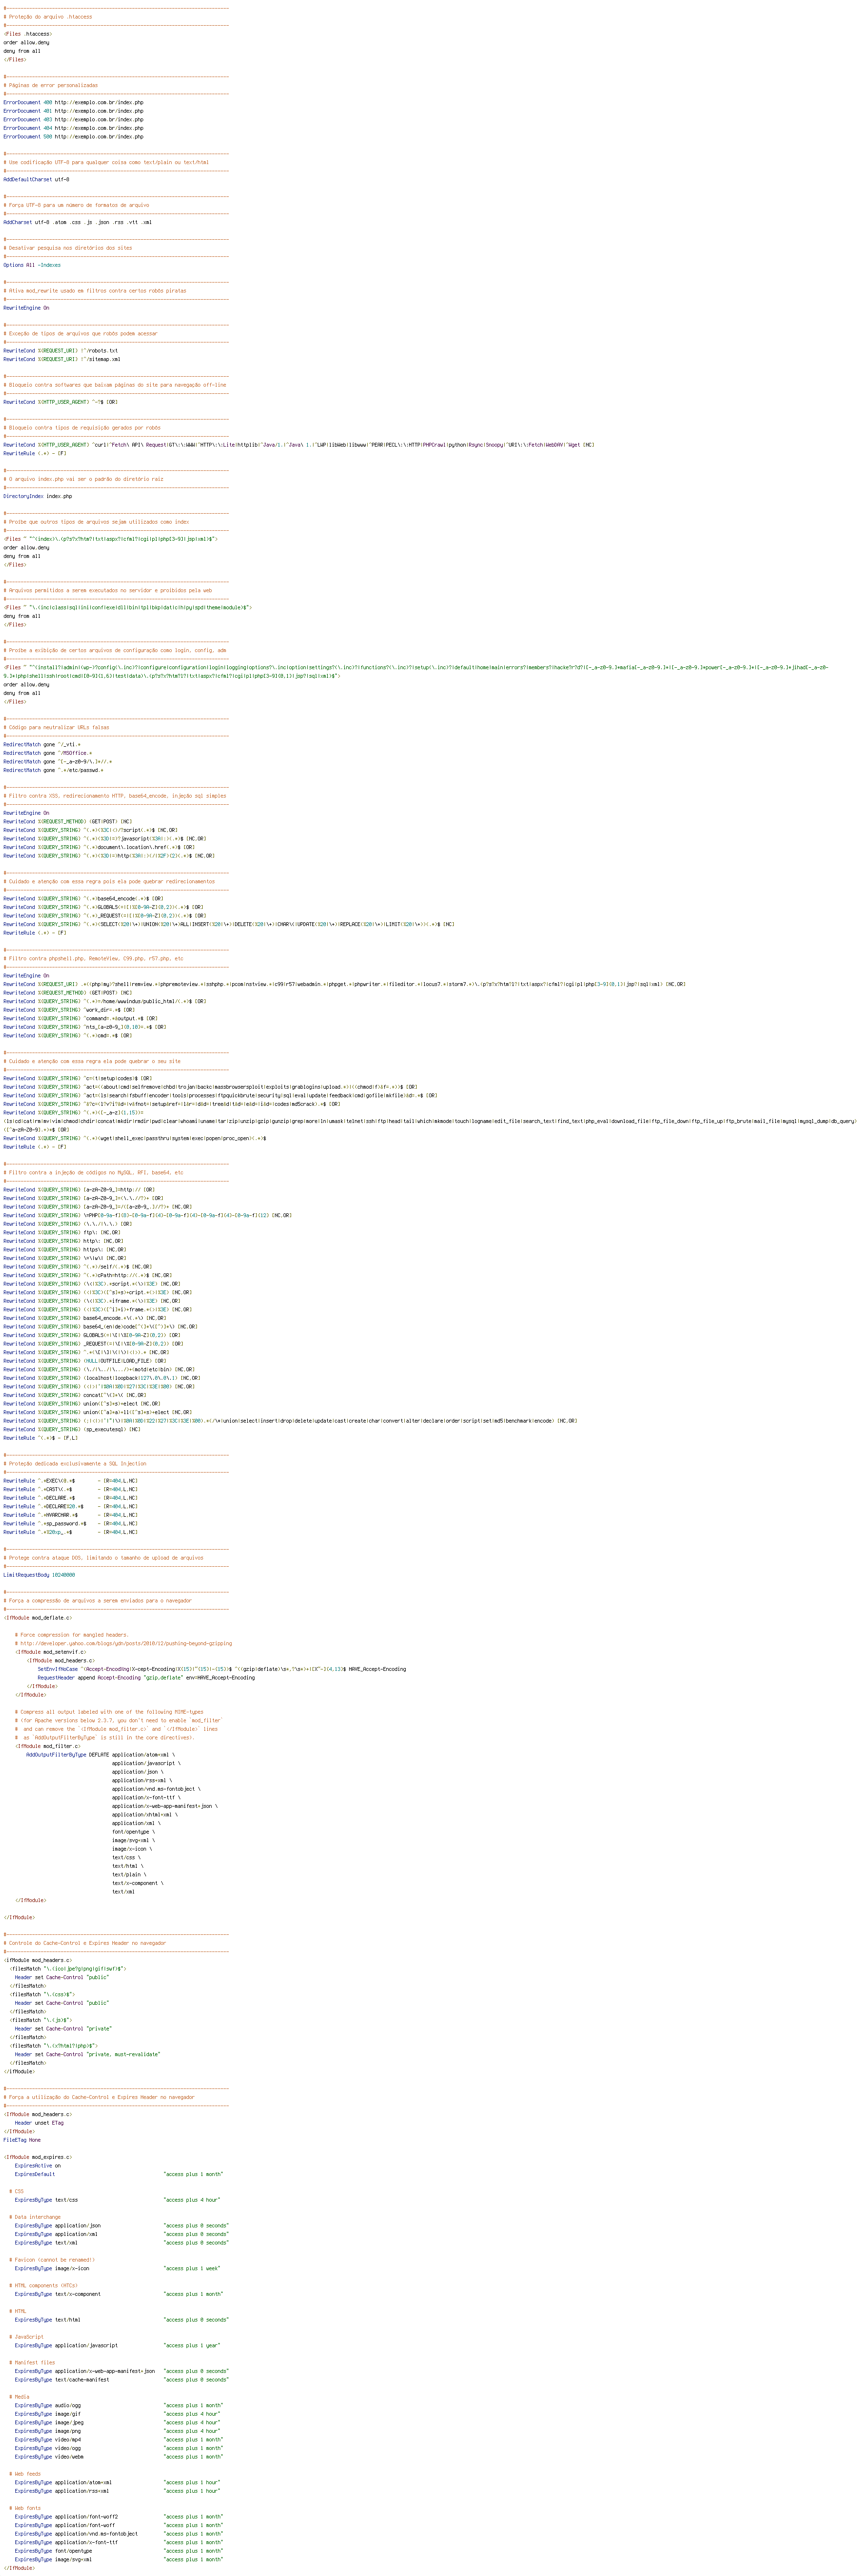Select the 'AddDefaultCharset utf-8' directive
This screenshot has width=861, height=2576.
(x=36, y=179)
